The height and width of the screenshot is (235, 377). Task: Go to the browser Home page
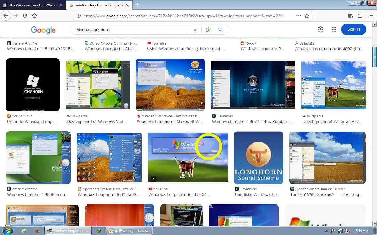coord(34,16)
